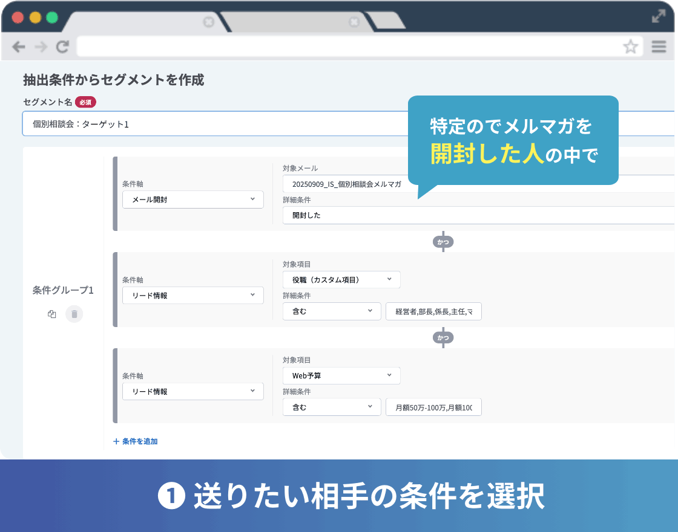Bookmark the page with the star icon
678x532 pixels.
[631, 47]
